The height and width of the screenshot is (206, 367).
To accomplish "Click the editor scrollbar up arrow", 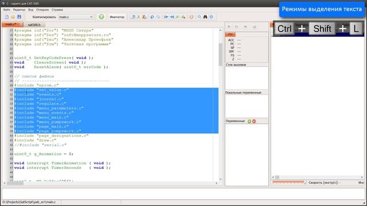I will (220, 30).
